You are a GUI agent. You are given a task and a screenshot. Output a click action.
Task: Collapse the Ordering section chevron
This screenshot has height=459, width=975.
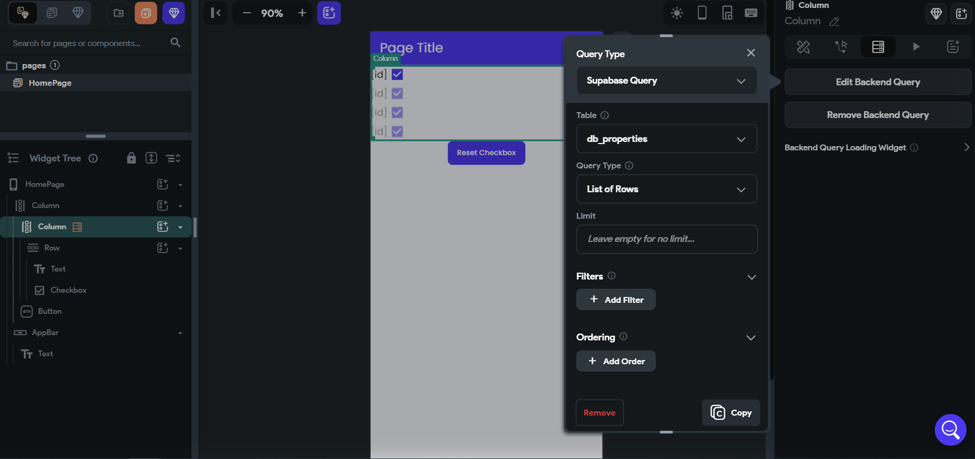click(751, 338)
